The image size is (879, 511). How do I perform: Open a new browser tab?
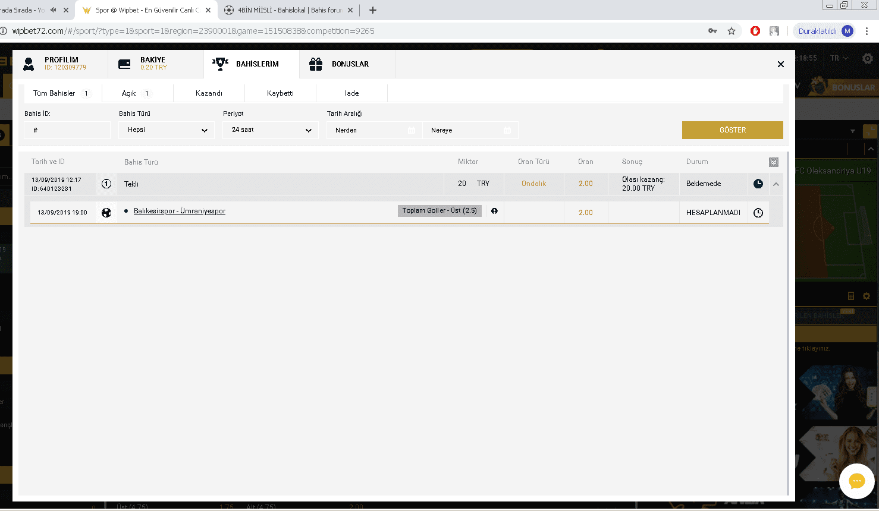[373, 10]
